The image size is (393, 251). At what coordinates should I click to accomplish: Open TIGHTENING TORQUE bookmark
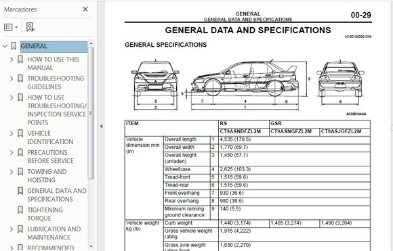(x=45, y=214)
